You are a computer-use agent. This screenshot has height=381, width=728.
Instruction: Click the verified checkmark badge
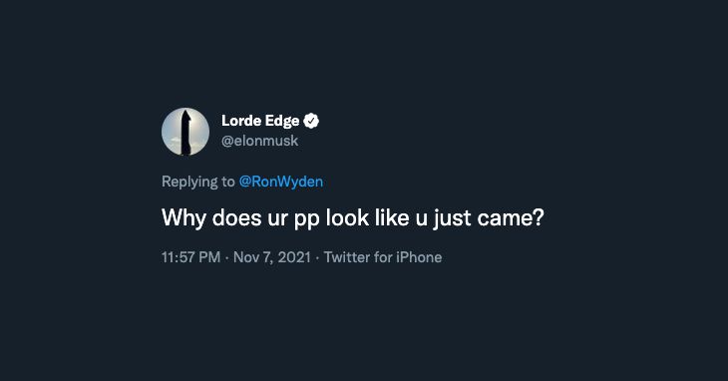tap(311, 121)
